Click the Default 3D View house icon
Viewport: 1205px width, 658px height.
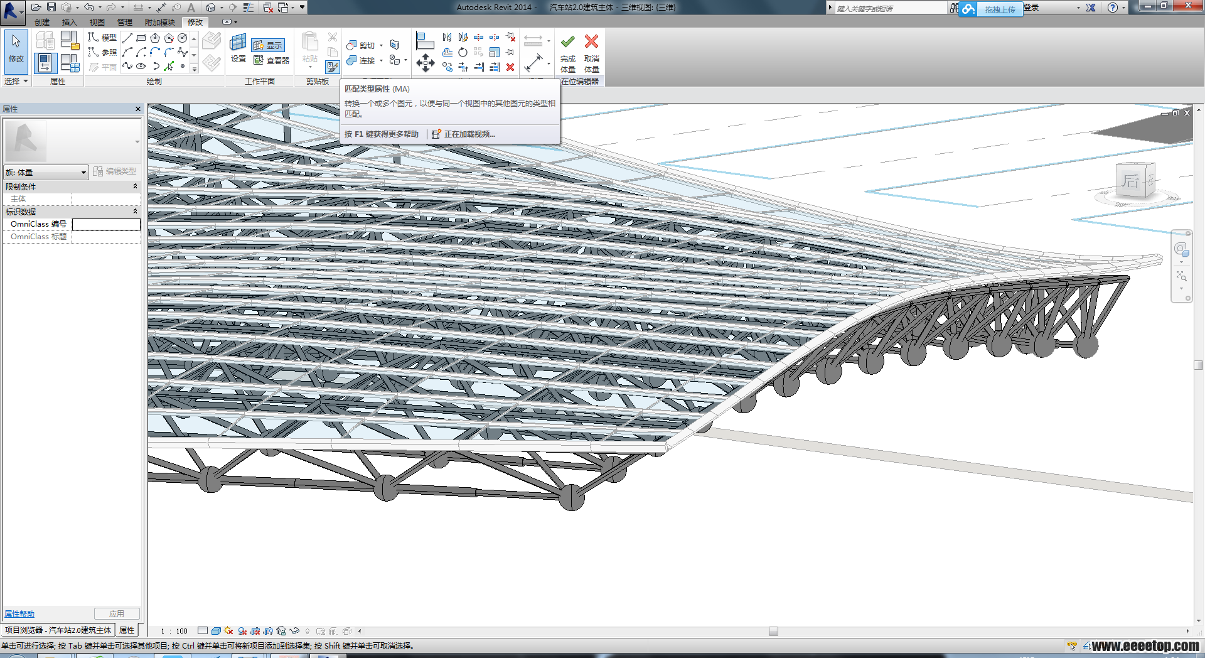pyautogui.click(x=211, y=7)
